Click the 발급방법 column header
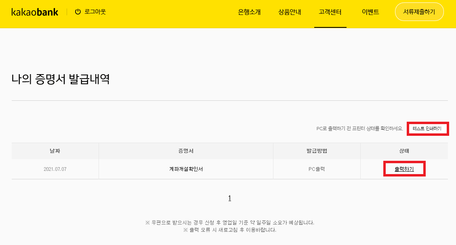The width and height of the screenshot is (456, 245). [317, 151]
